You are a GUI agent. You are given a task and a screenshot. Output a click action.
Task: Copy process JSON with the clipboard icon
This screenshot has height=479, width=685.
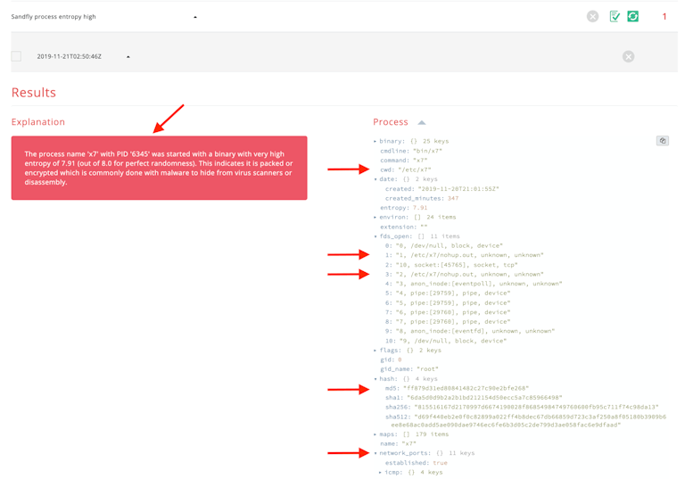[x=663, y=141]
